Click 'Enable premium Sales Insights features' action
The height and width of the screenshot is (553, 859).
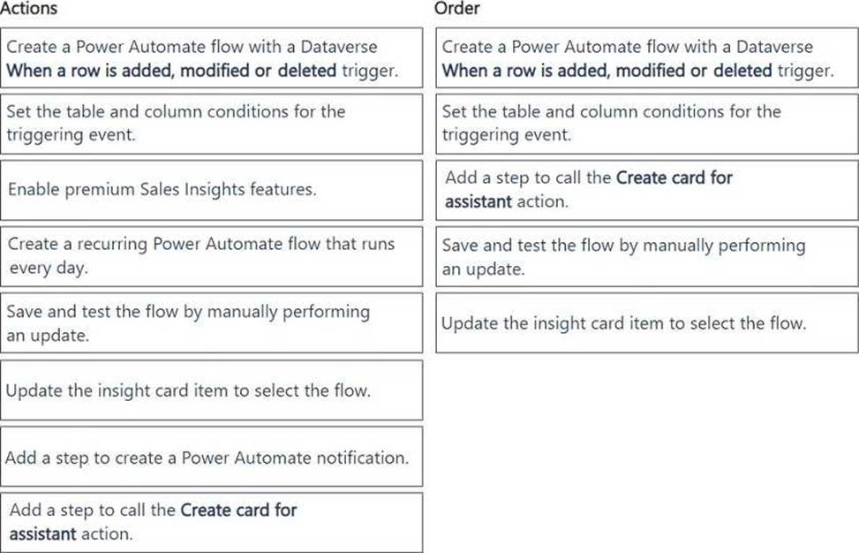tap(212, 190)
